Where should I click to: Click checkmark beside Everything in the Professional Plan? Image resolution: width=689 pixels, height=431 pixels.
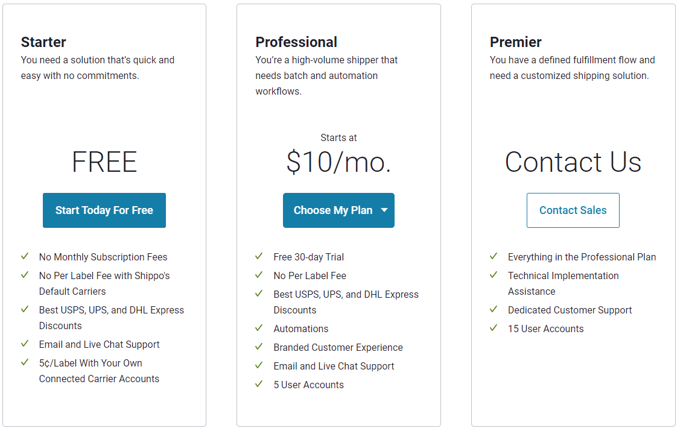494,256
